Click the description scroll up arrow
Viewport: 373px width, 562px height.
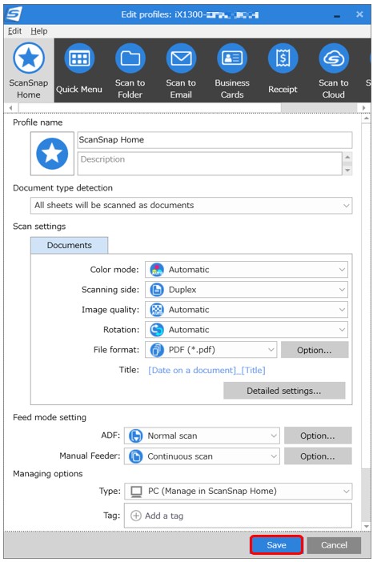347,157
